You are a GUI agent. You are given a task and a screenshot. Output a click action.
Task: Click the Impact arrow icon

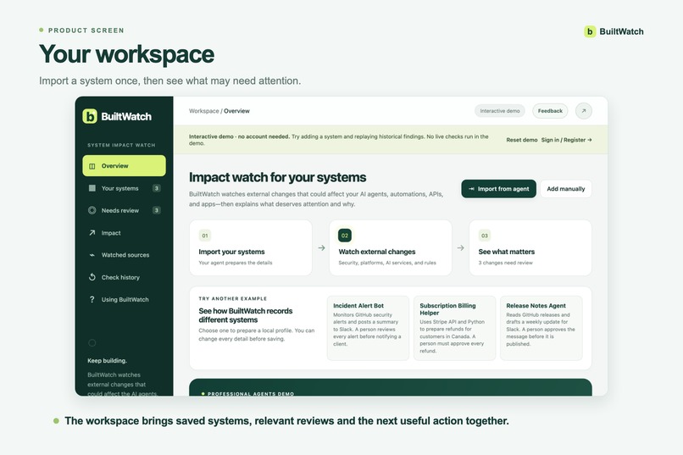92,233
